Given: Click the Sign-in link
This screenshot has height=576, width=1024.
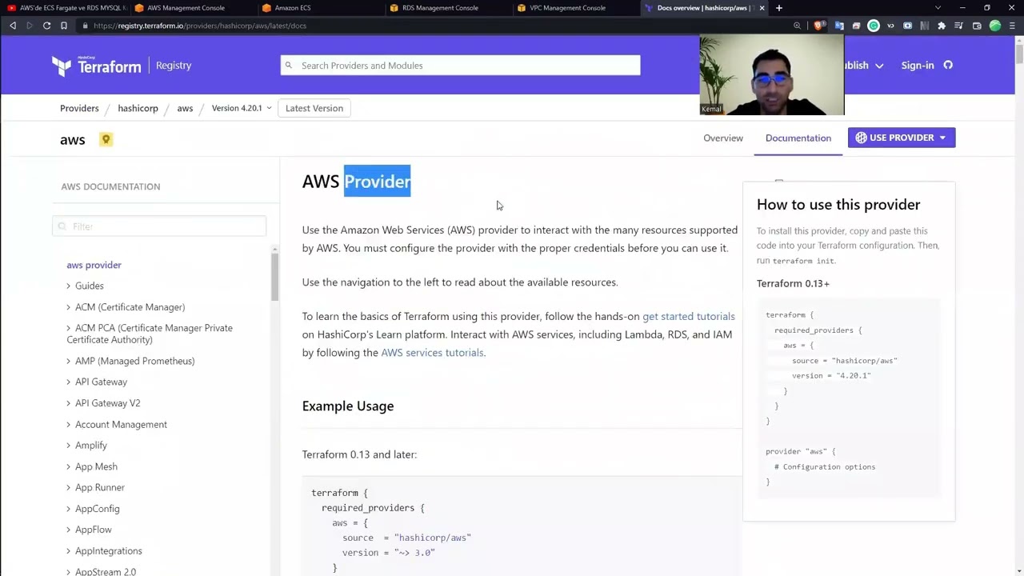Looking at the screenshot, I should (x=918, y=66).
